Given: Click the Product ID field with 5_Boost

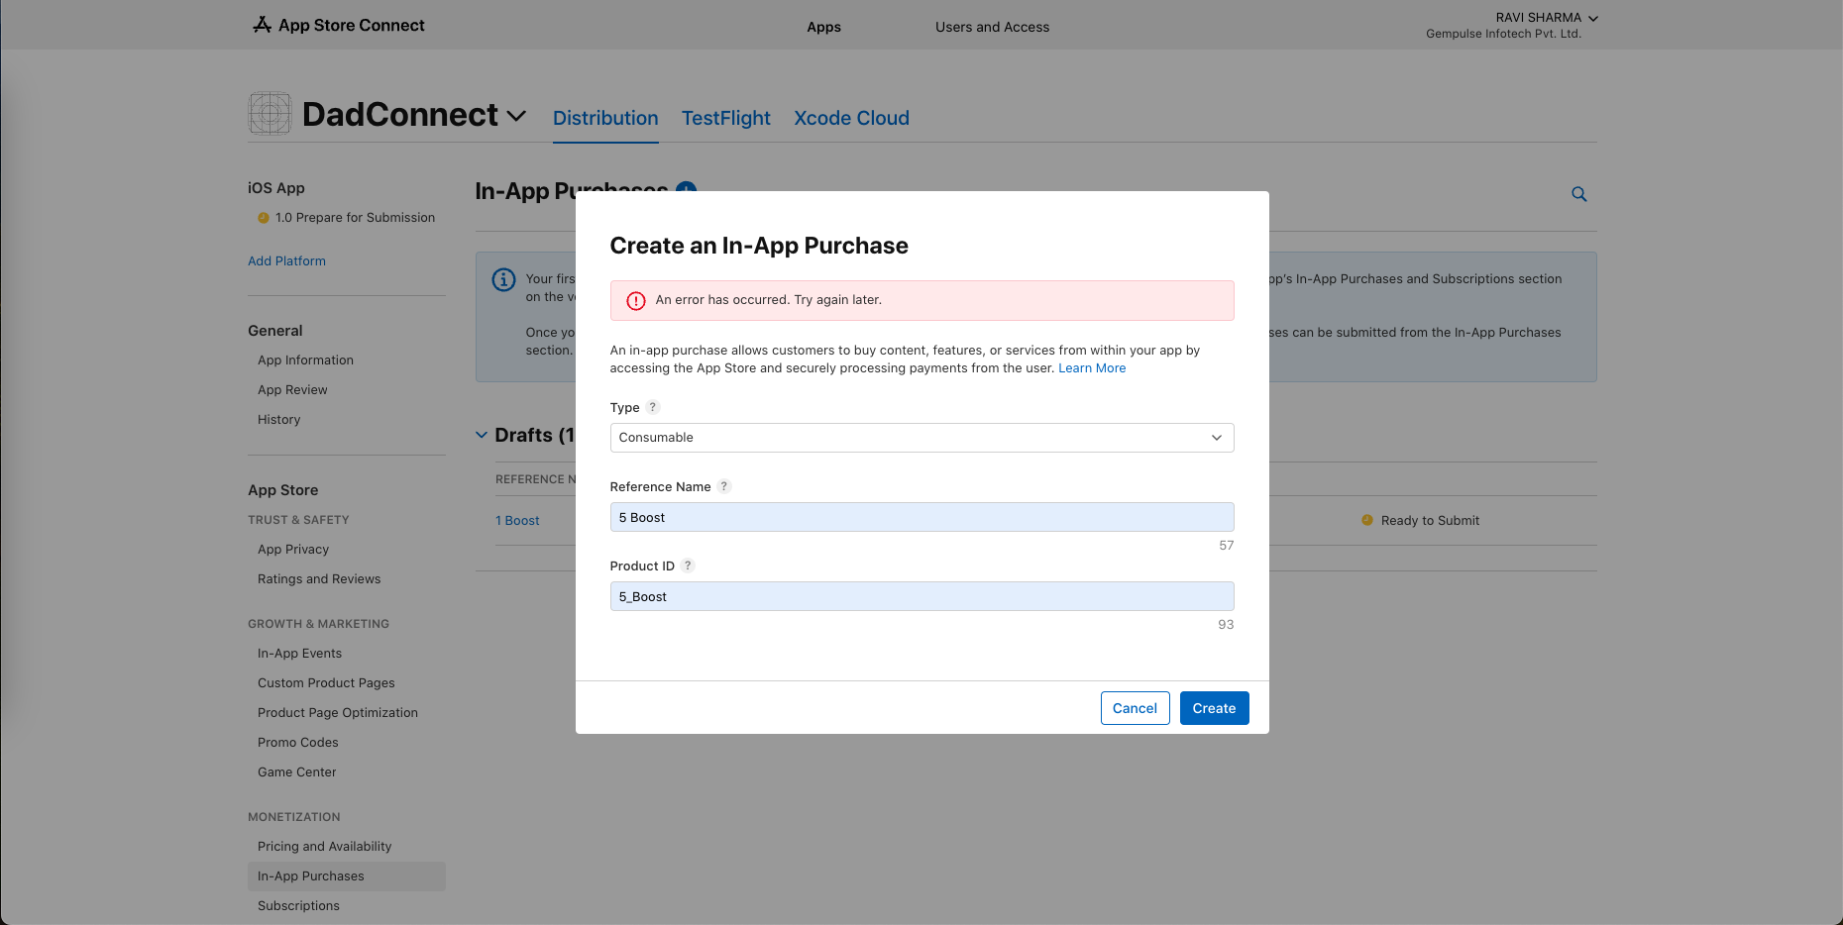Looking at the screenshot, I should pos(921,596).
